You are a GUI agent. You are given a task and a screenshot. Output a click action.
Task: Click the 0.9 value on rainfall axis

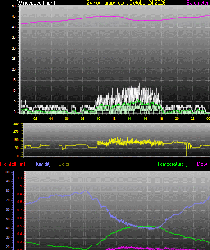[x=20, y=194]
